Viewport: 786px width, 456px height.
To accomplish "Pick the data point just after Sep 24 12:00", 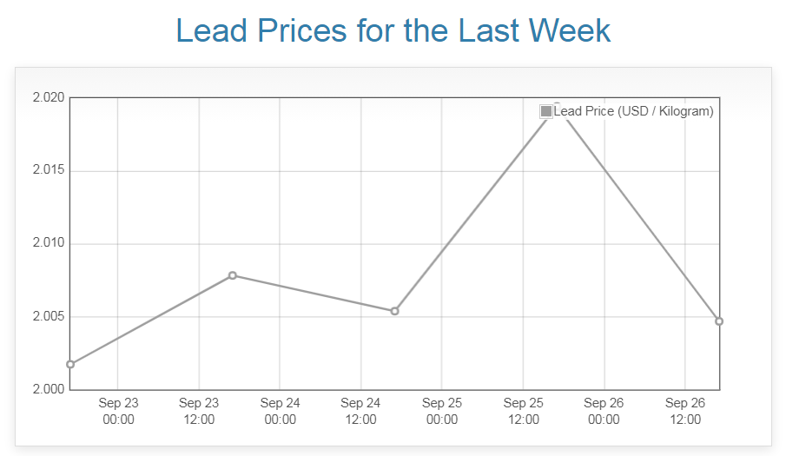I will (x=394, y=311).
